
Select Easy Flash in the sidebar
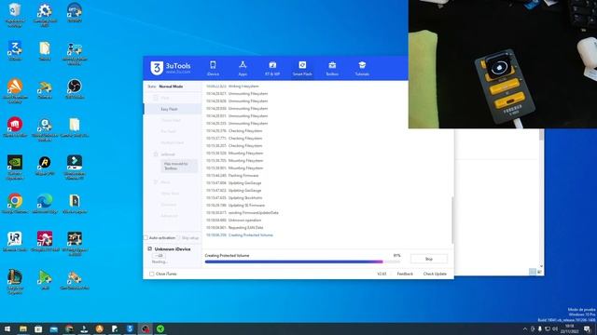[x=173, y=109]
